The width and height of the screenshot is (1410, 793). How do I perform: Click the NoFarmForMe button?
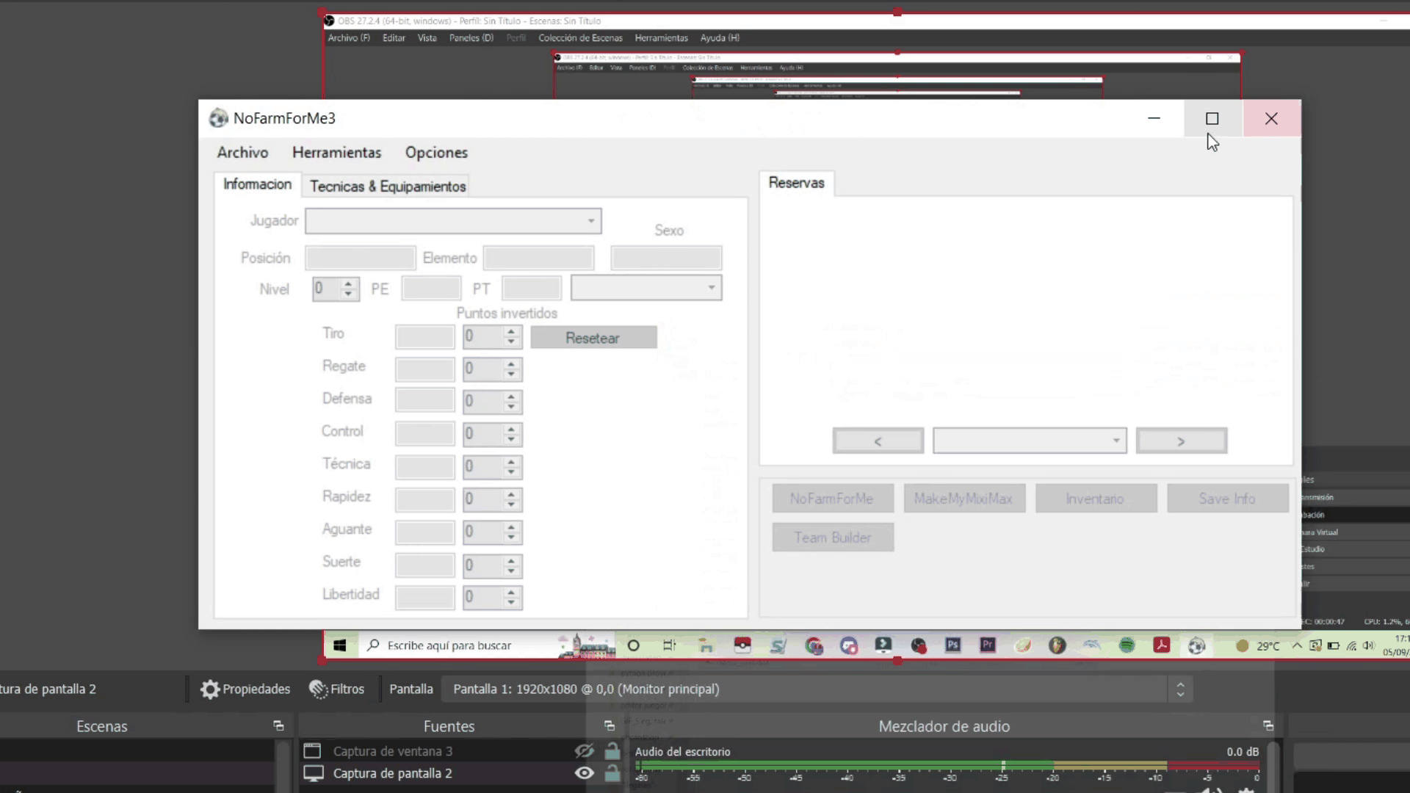833,498
